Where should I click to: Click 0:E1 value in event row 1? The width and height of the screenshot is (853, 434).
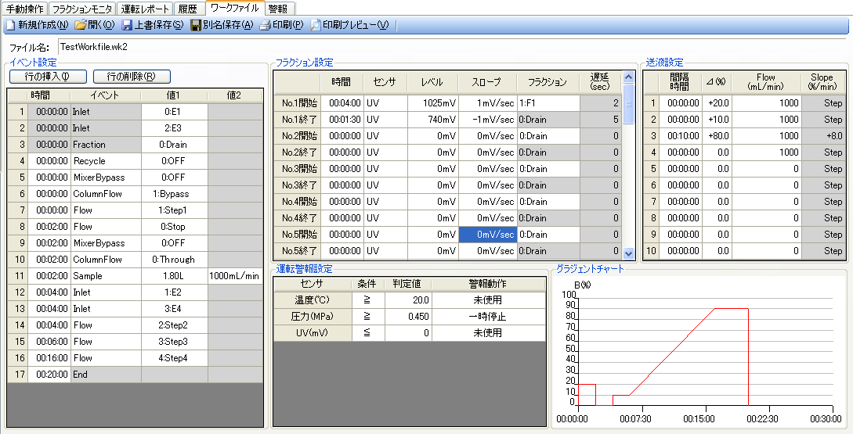click(175, 112)
